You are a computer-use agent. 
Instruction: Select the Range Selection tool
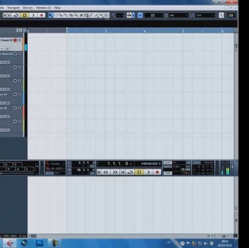click(56, 15)
